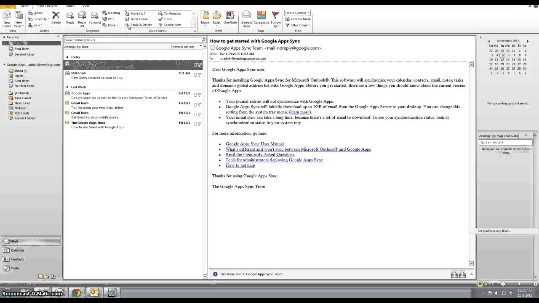Click the Team E-mail quick step
539x303 pixels.
click(x=136, y=19)
